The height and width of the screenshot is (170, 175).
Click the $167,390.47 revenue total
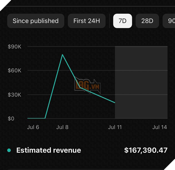point(146,151)
